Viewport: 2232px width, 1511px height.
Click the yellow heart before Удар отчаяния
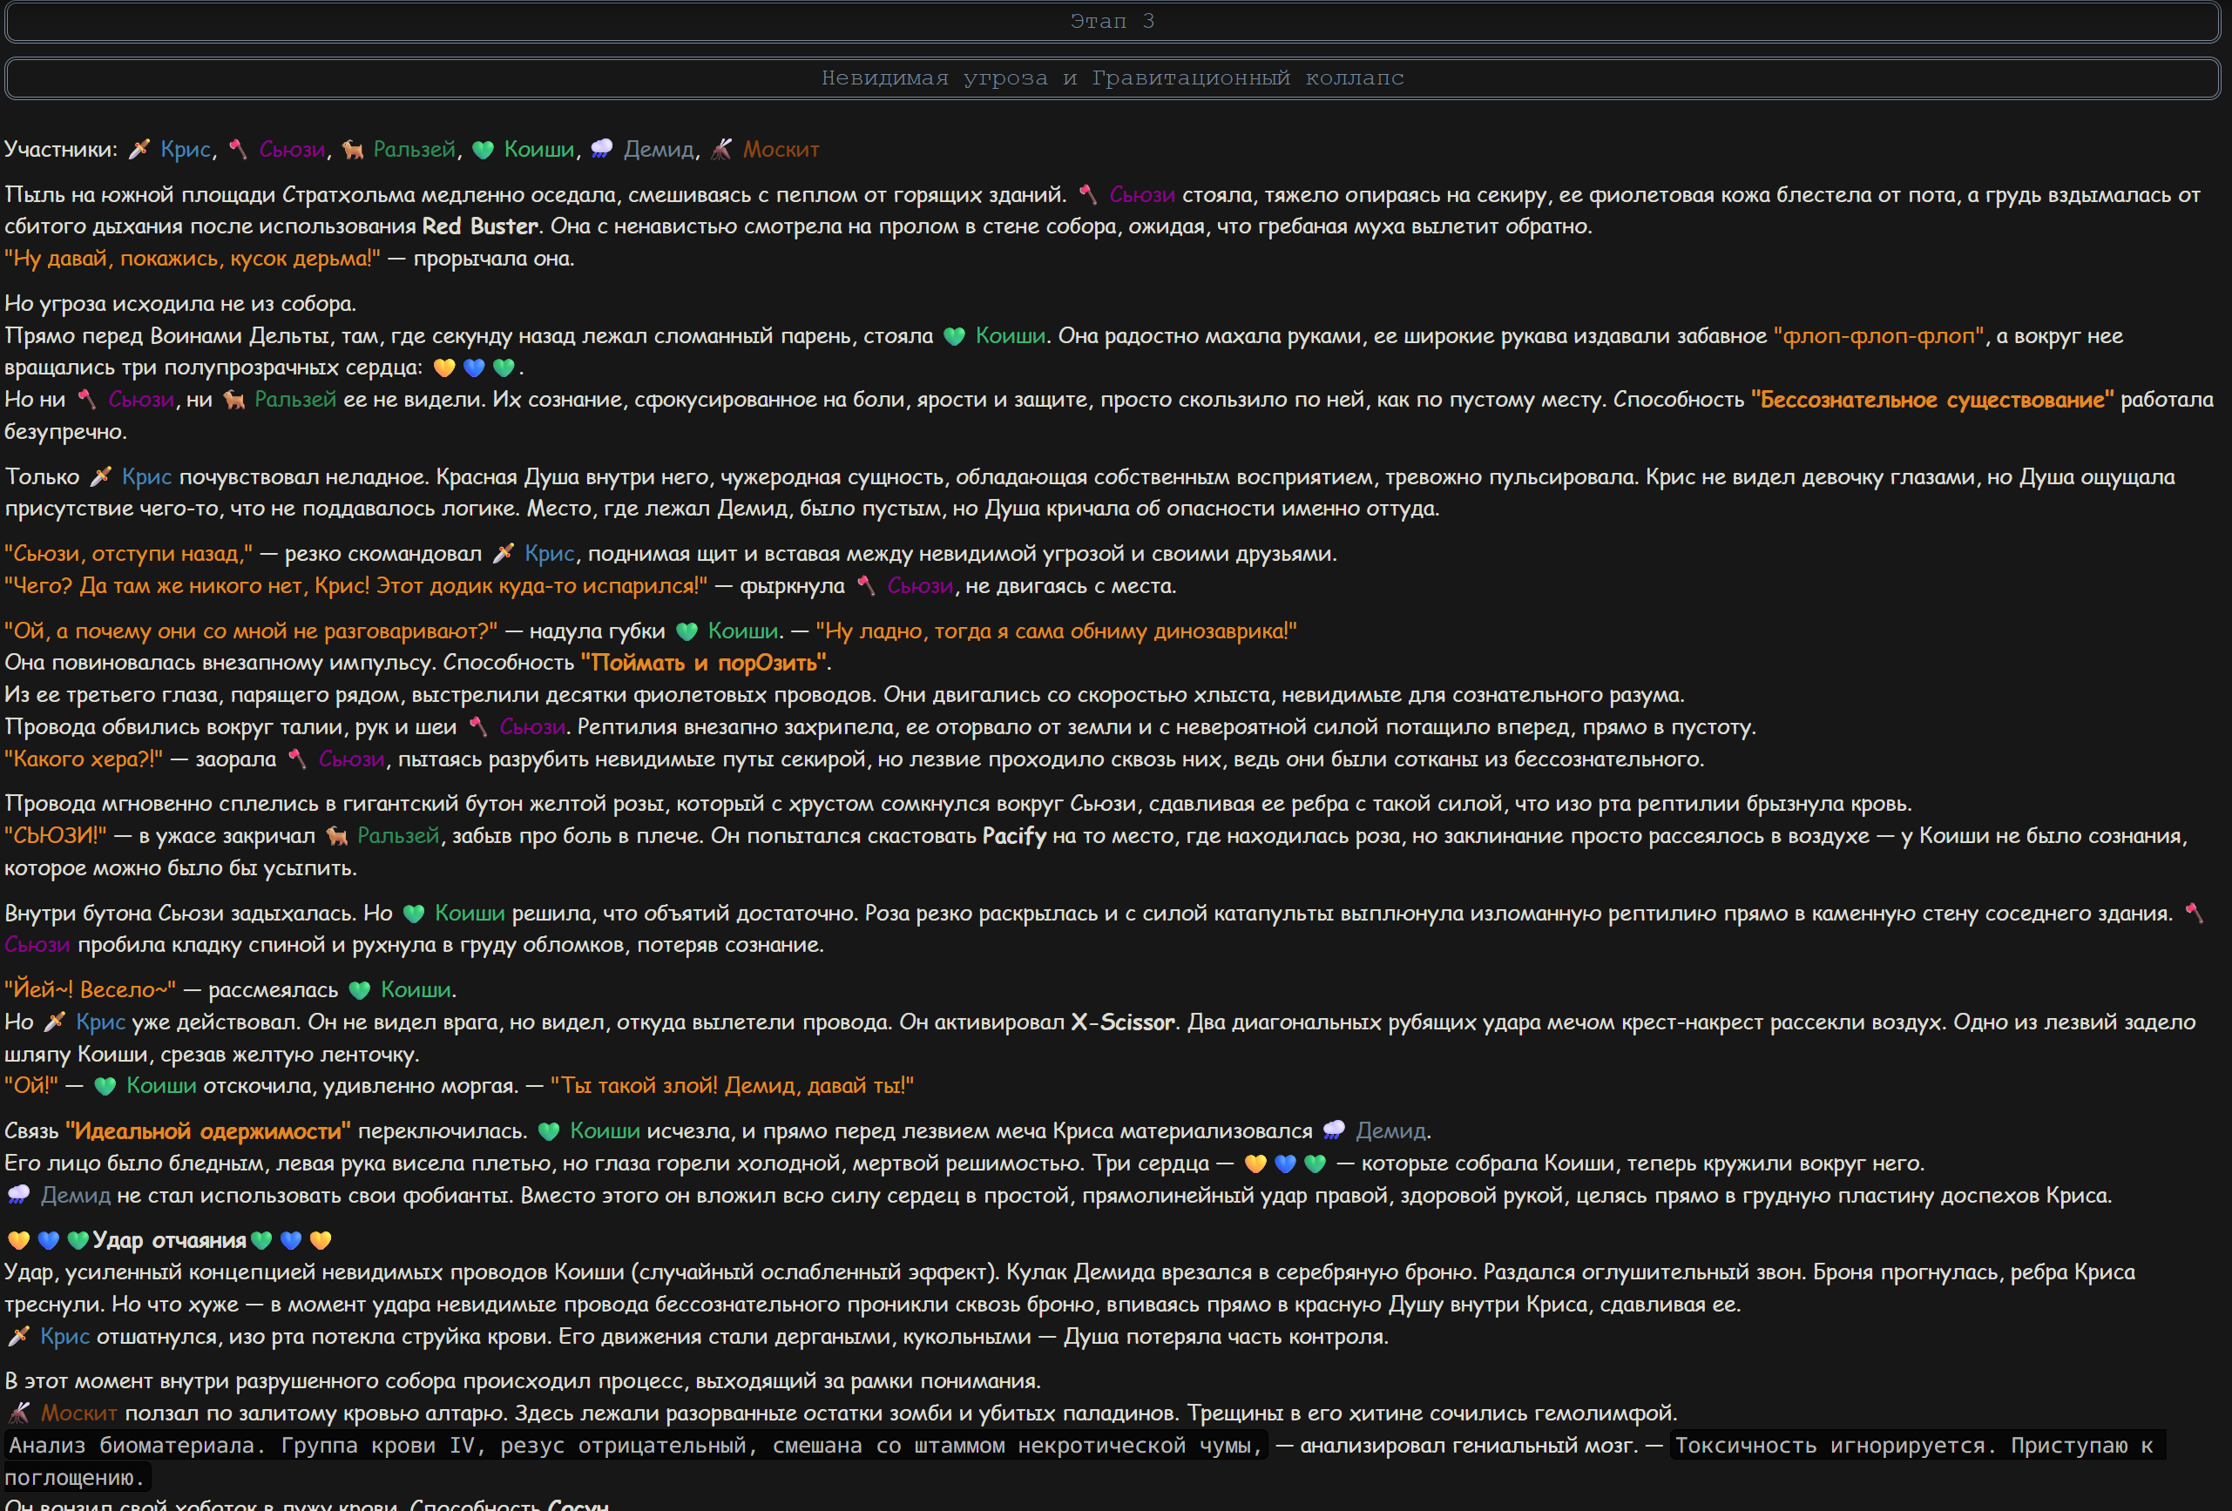pos(18,1240)
